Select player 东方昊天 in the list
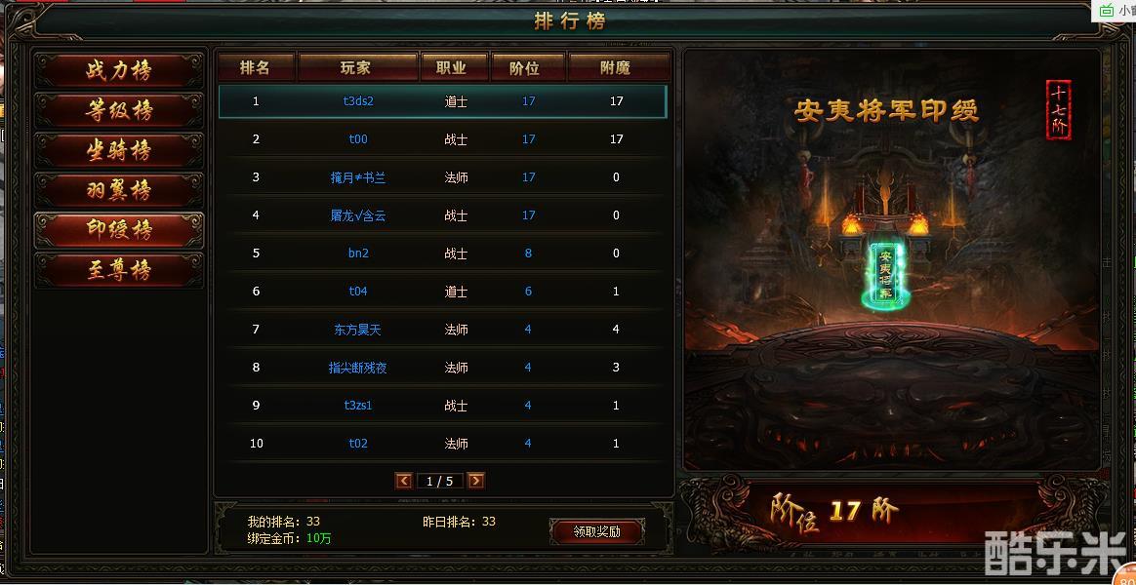Image resolution: width=1136 pixels, height=585 pixels. (x=358, y=330)
